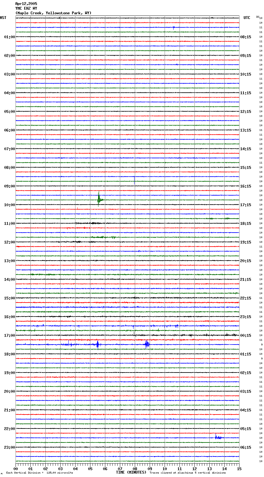Select the '03:00' MST hour label
The width and height of the screenshot is (264, 477).
coord(9,74)
